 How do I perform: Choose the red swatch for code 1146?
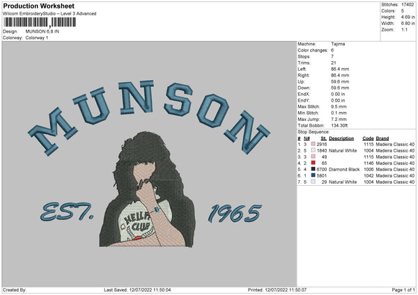pyautogui.click(x=313, y=163)
